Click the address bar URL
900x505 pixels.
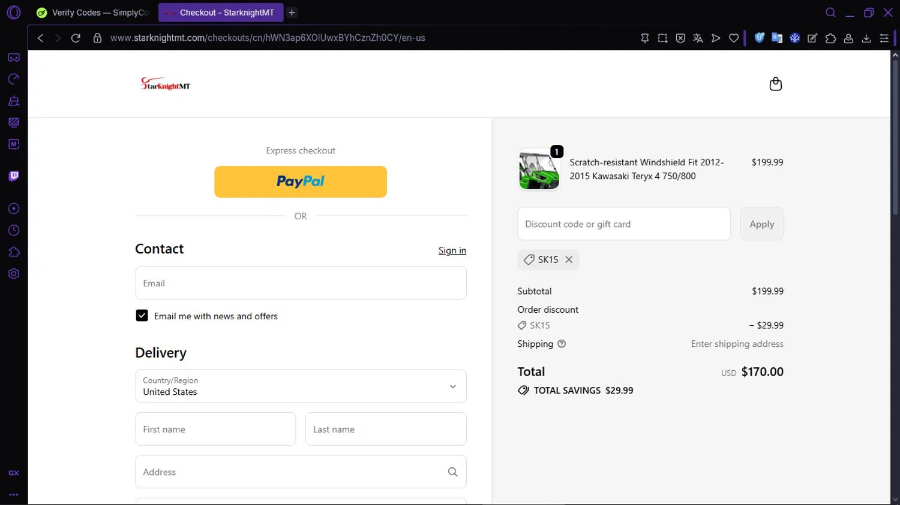point(268,38)
